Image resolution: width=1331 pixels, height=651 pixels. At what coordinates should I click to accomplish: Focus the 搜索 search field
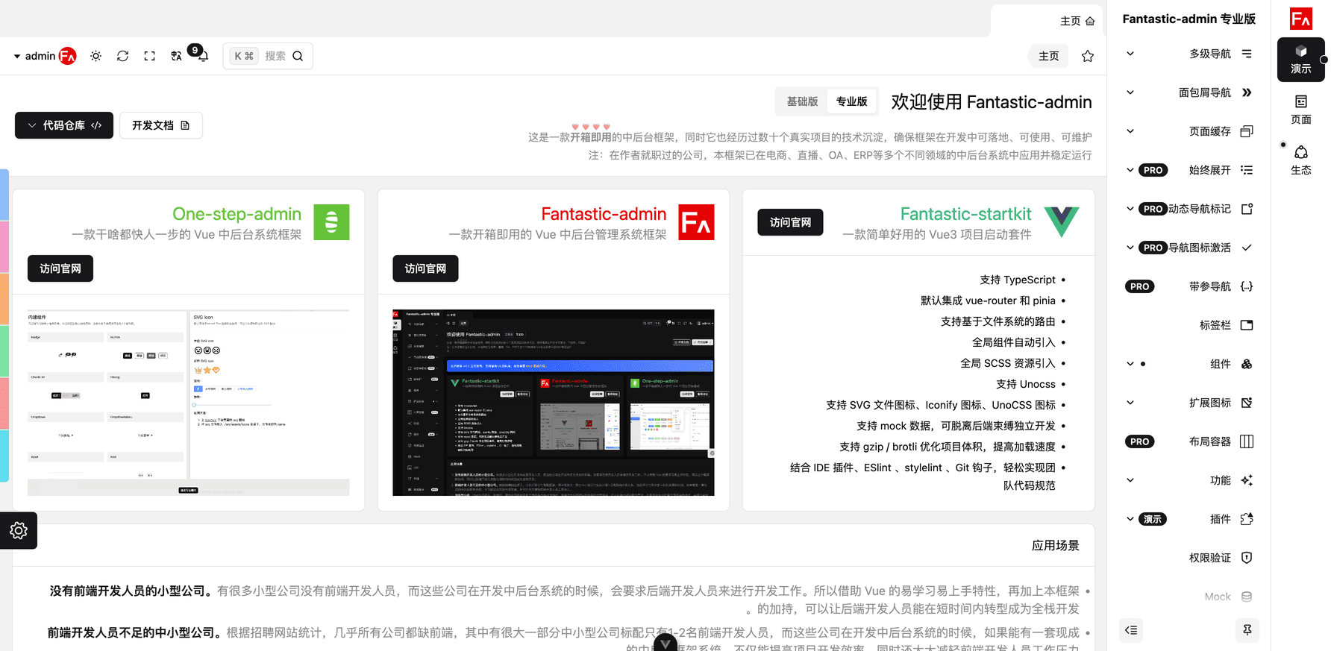coord(275,56)
